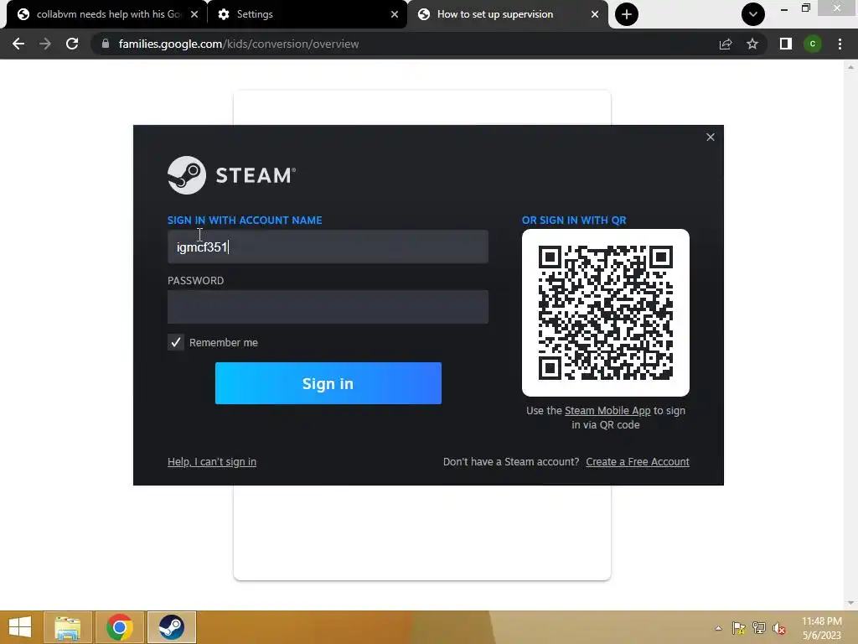Screen dimensions: 858x644
Task: Click Don't have a Steam account? text
Action: [x=511, y=462]
